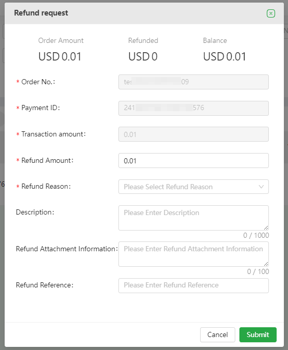Cancel the refund request
Viewport: 288px width, 350px height.
218,334
